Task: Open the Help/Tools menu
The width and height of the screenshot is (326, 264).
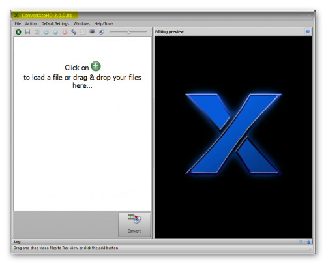Action: click(104, 23)
